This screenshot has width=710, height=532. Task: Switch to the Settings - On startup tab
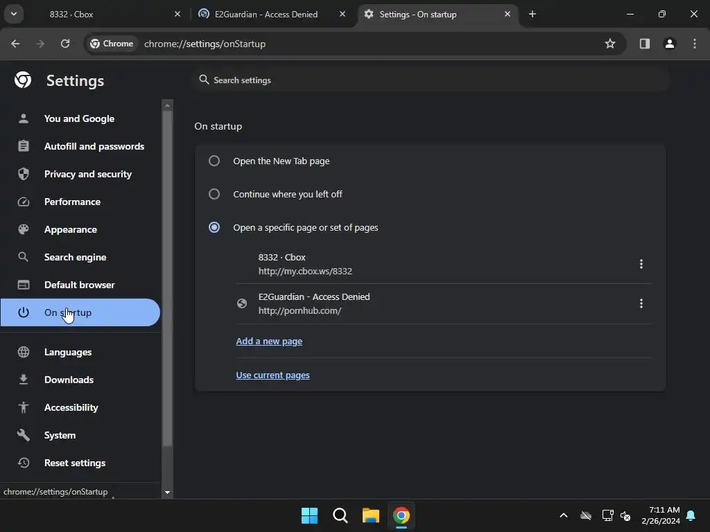click(x=437, y=14)
